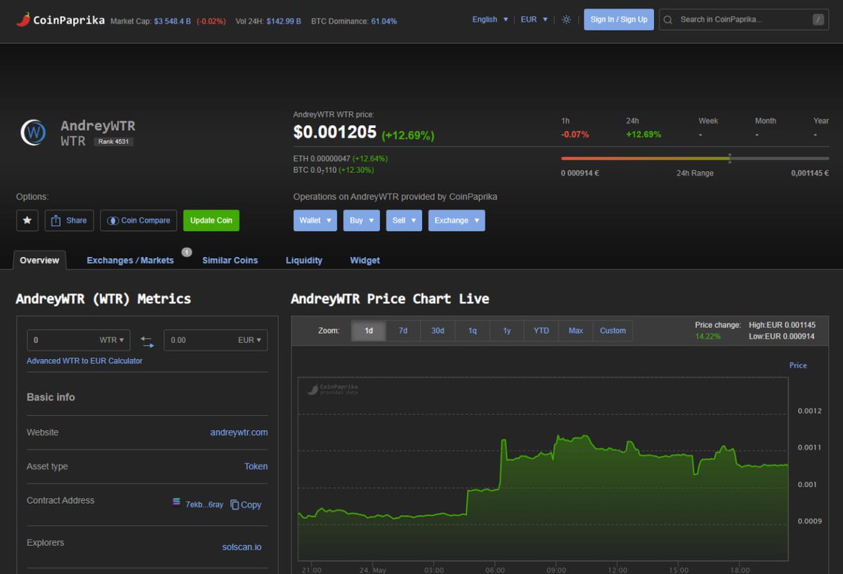Open the EUR unit selector in calculator
Image resolution: width=843 pixels, height=574 pixels.
pyautogui.click(x=249, y=340)
